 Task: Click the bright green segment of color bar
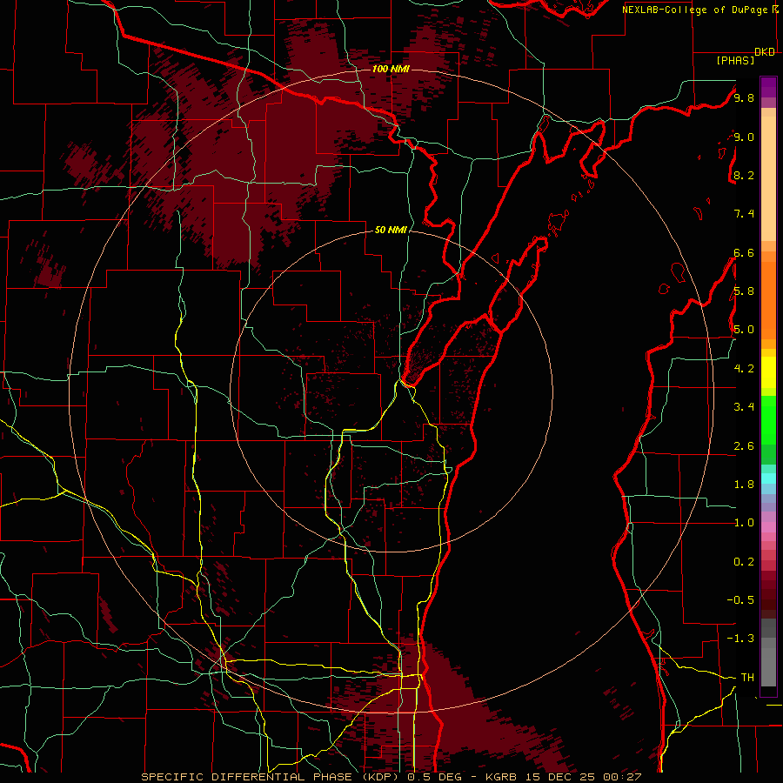[x=768, y=420]
